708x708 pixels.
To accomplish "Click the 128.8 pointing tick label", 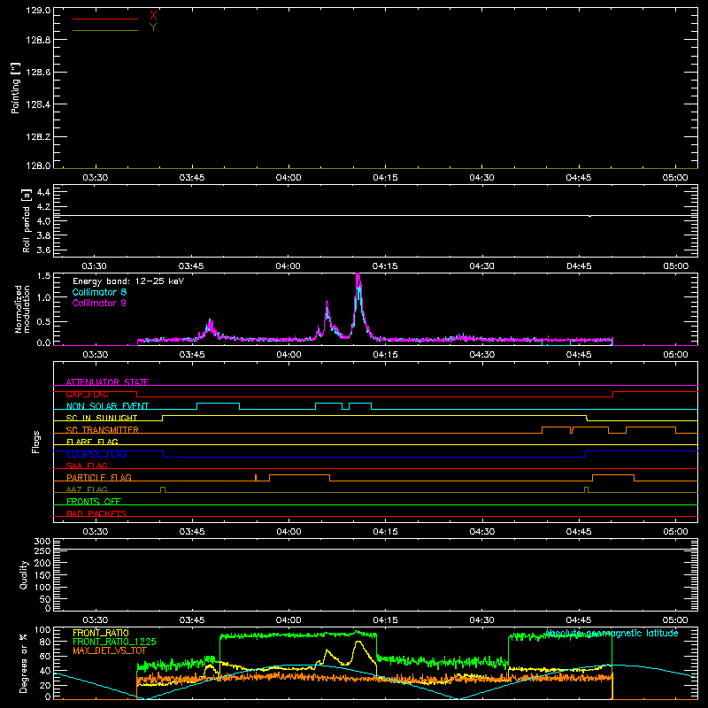I will pyautogui.click(x=38, y=40).
